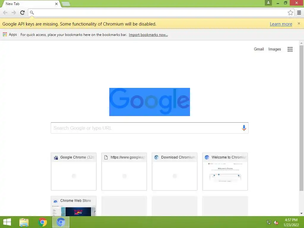Click the network tray icon
Screen dimensions: 304x228
pyautogui.click(x=269, y=222)
